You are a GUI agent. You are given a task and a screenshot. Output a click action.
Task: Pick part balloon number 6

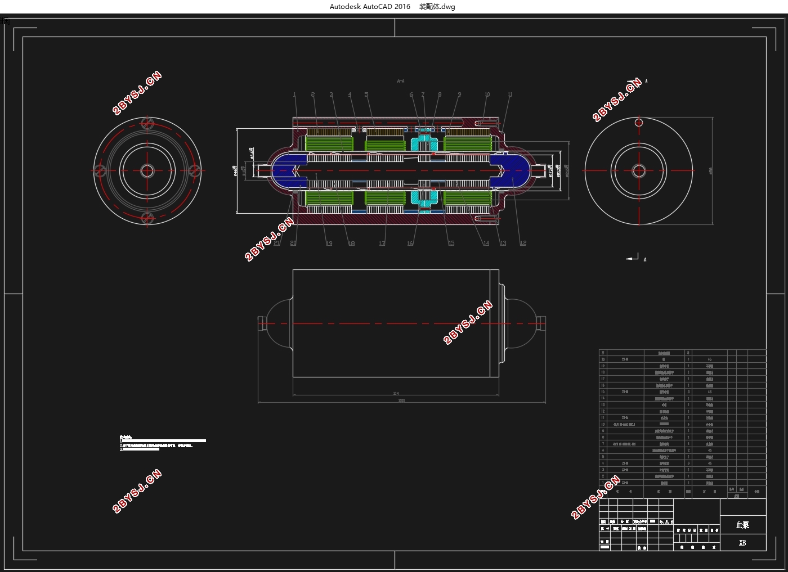click(411, 94)
